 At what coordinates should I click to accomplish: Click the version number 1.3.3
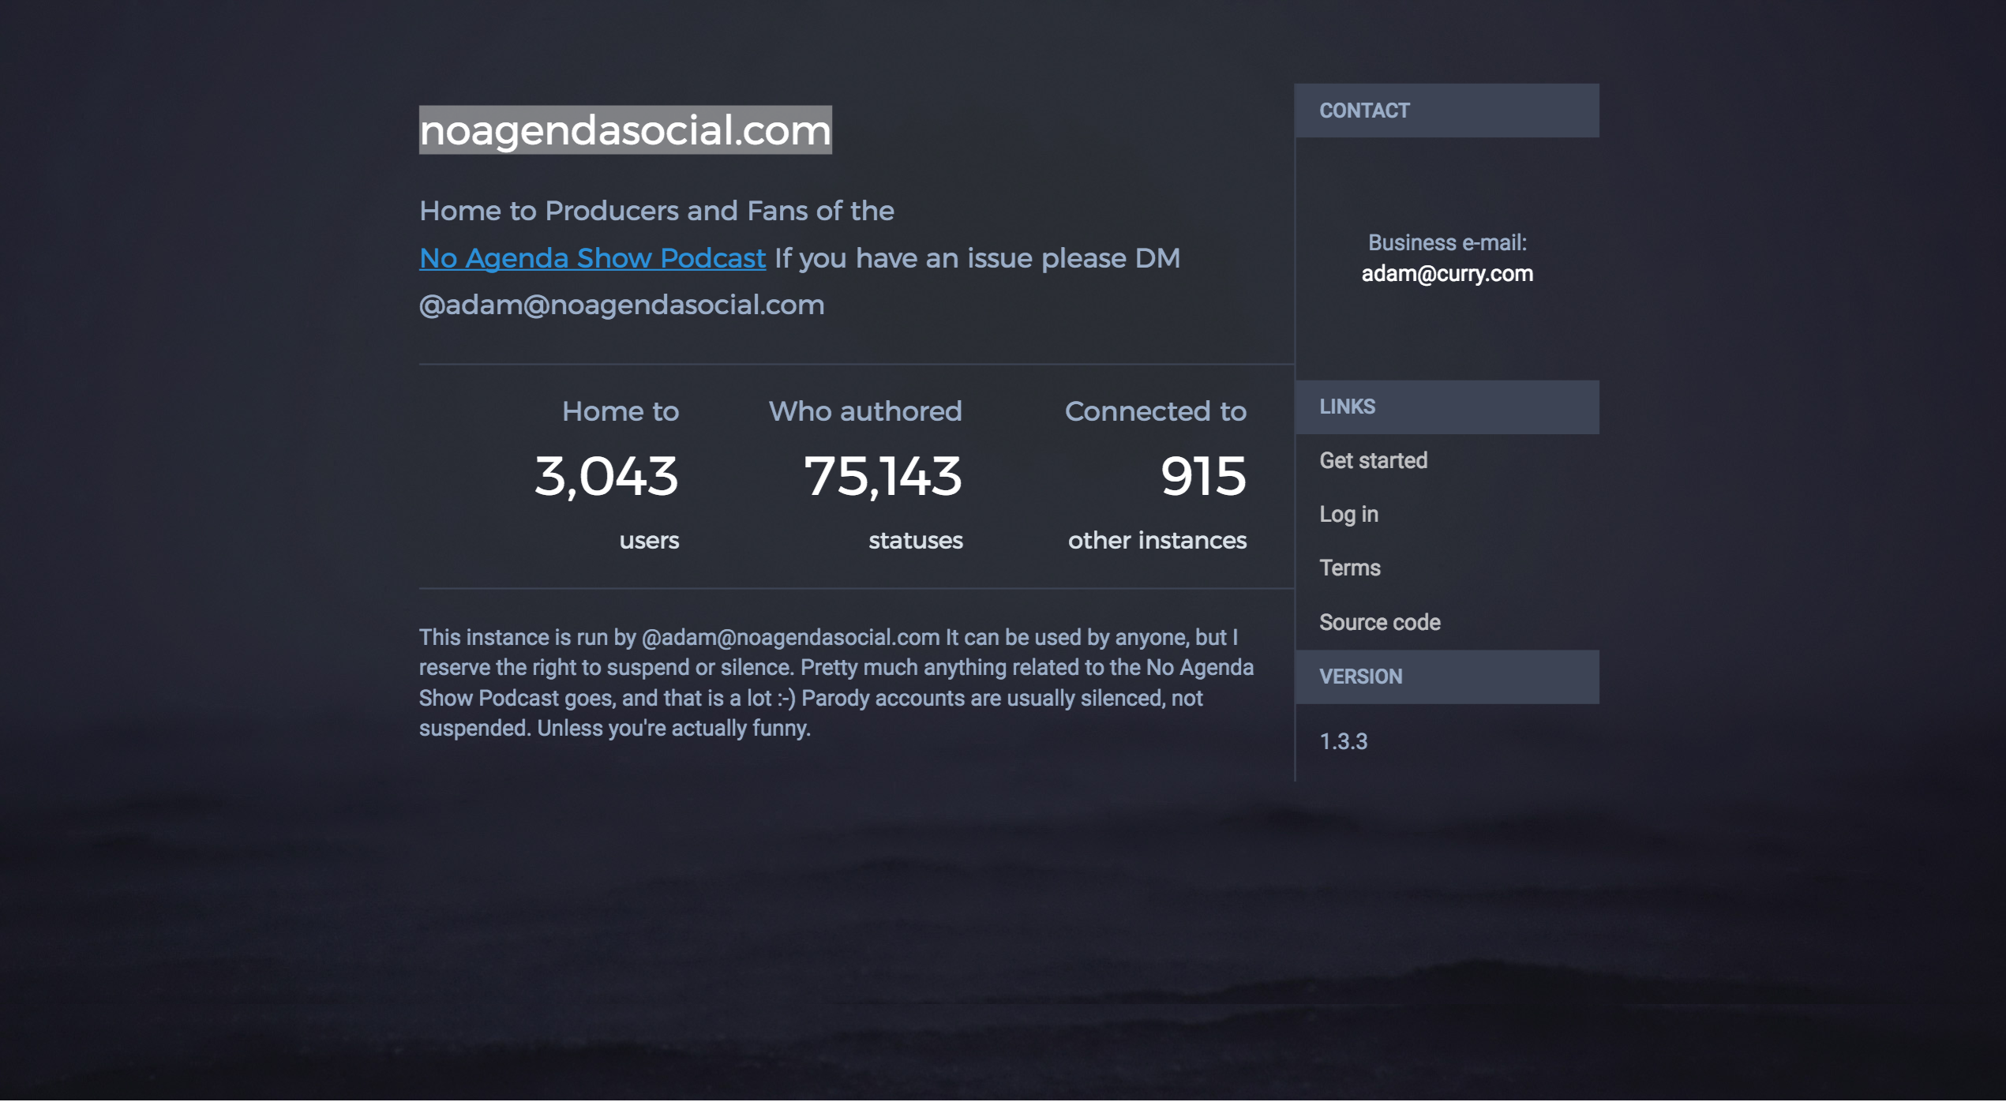pos(1343,742)
